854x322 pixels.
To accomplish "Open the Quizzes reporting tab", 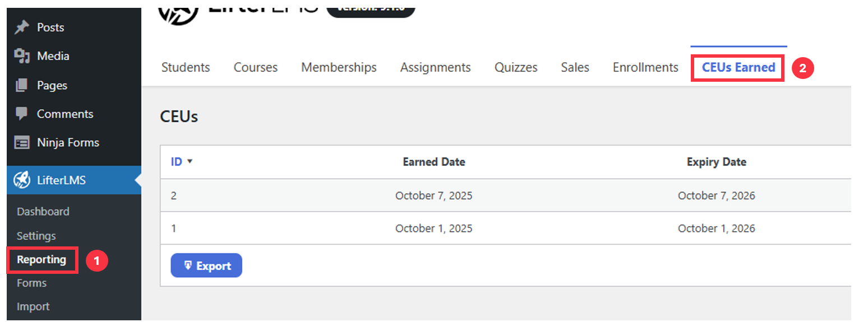I will 516,67.
